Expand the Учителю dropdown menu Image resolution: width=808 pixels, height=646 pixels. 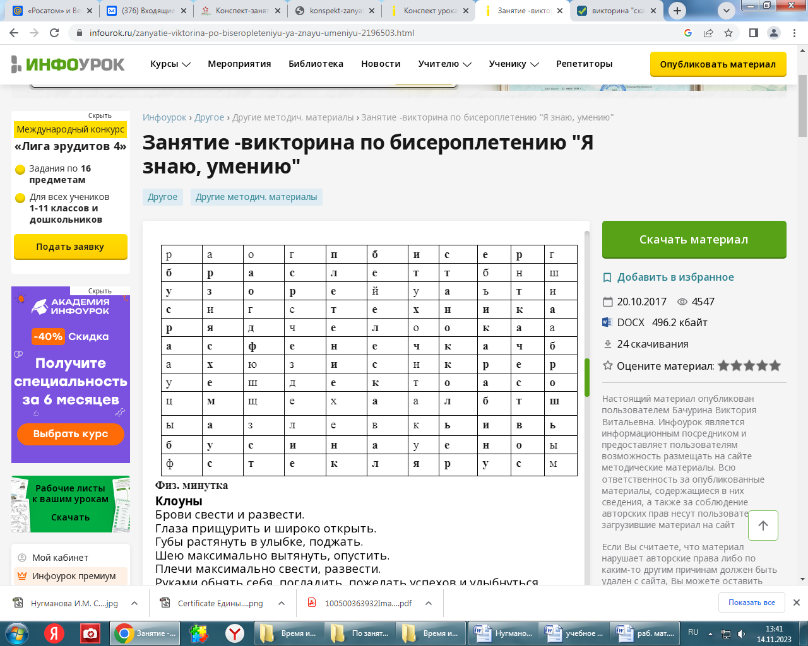[x=444, y=64]
